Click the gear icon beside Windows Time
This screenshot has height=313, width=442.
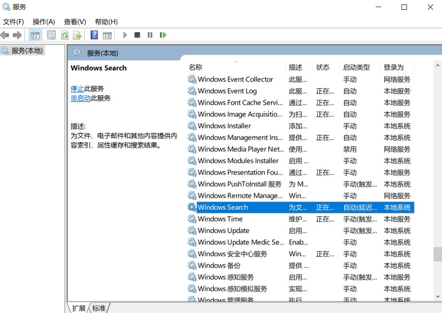pyautogui.click(x=192, y=219)
